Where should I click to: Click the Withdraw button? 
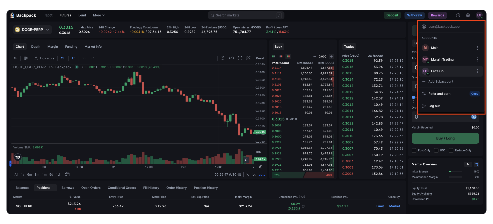point(414,15)
